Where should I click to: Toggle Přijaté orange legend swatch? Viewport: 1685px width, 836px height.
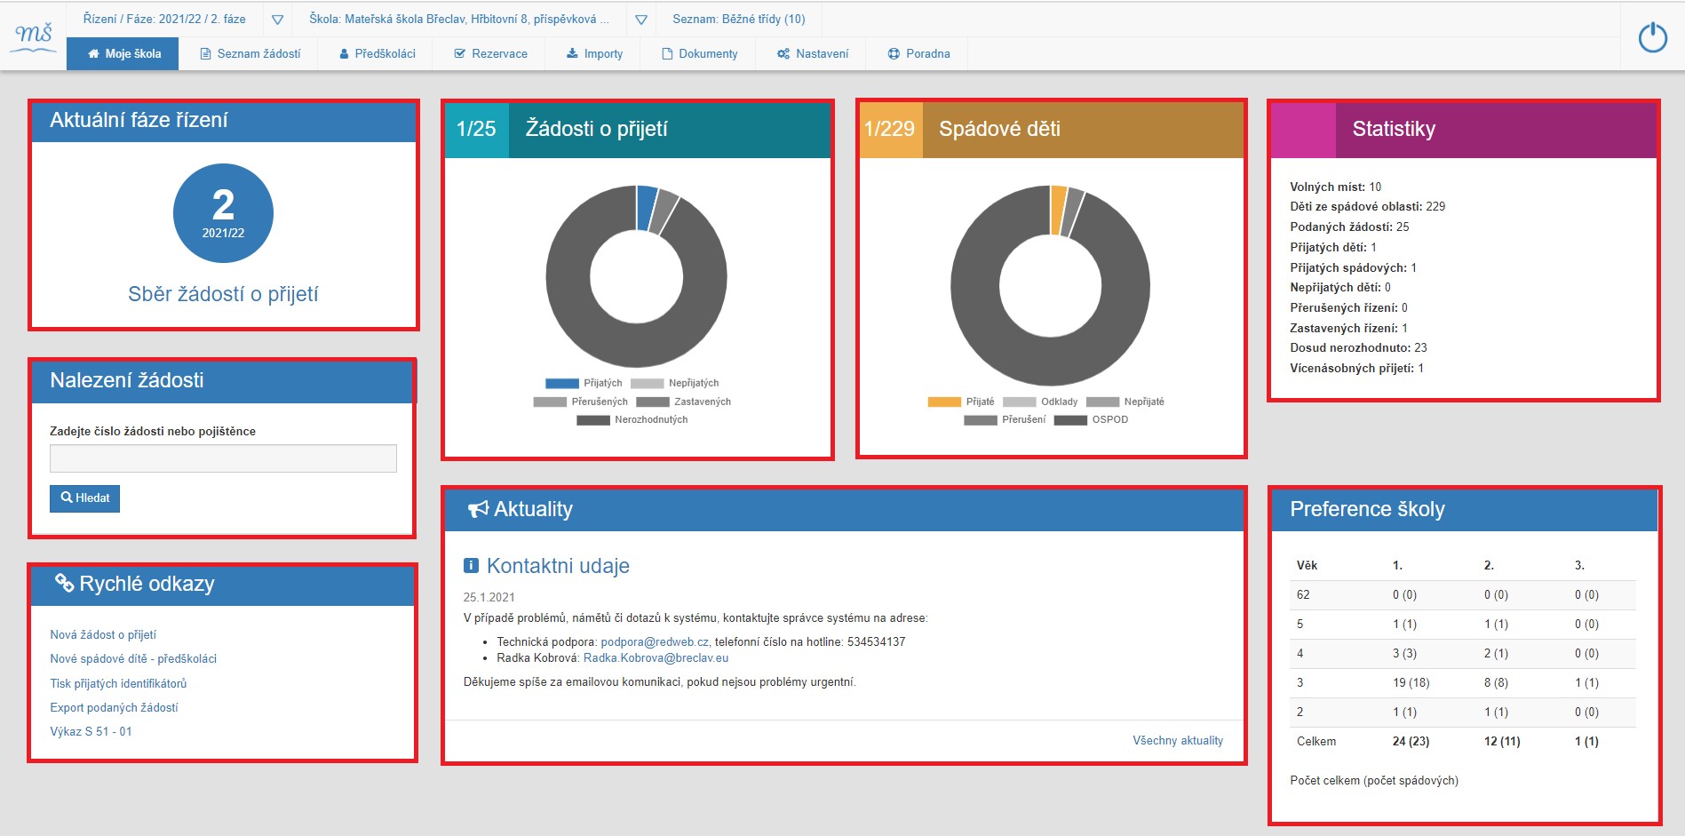[944, 402]
